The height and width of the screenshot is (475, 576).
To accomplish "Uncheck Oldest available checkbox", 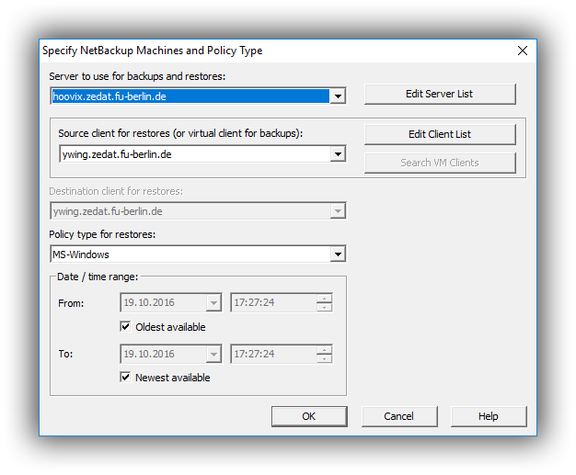I will coord(125,326).
